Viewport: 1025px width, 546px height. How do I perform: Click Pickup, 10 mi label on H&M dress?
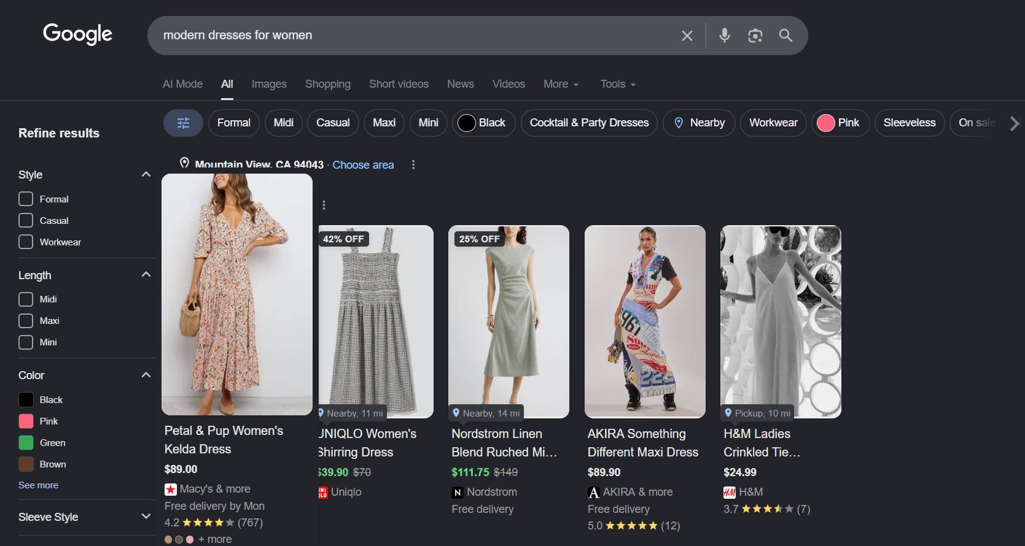click(x=757, y=413)
